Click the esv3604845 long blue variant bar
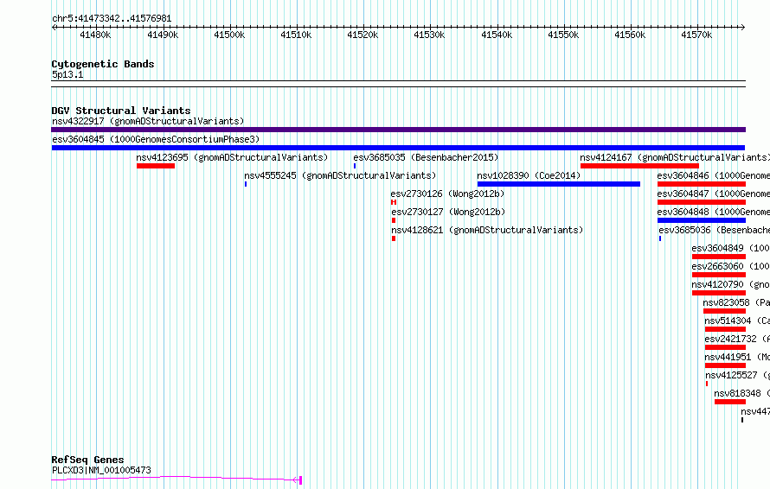 [398, 148]
